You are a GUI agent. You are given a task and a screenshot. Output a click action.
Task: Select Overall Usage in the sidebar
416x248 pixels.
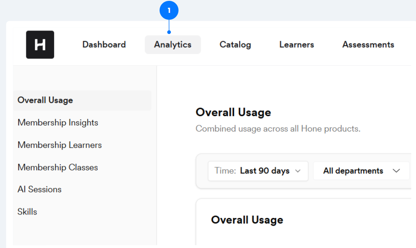click(x=82, y=101)
